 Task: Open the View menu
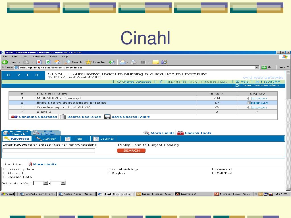25,56
